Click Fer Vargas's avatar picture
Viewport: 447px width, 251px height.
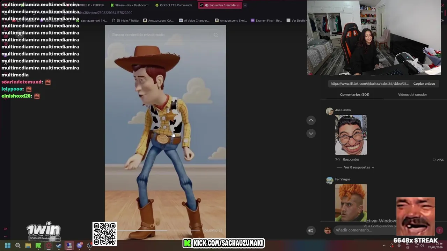point(329,181)
